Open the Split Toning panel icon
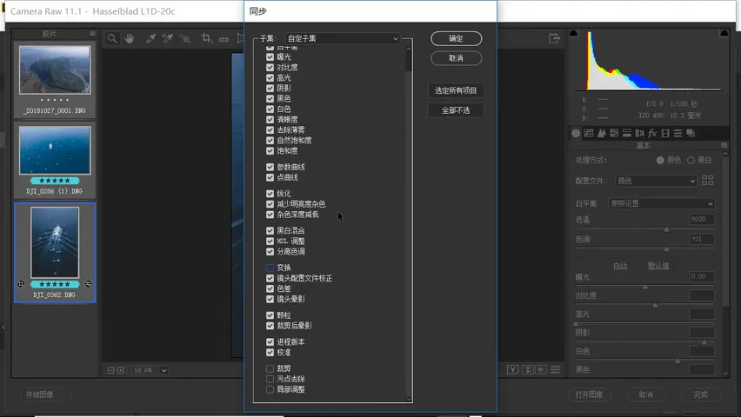The height and width of the screenshot is (417, 741). [x=627, y=133]
